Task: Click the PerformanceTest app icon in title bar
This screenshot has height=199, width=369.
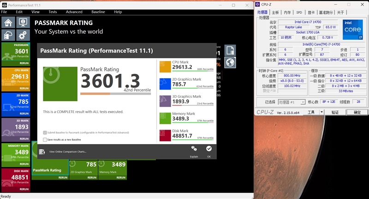Action: click(4, 5)
